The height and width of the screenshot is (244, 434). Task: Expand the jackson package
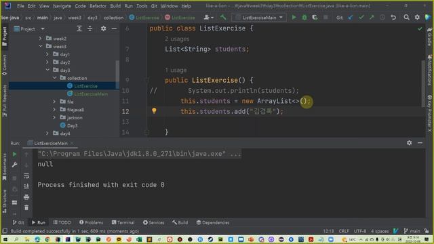tap(54, 117)
